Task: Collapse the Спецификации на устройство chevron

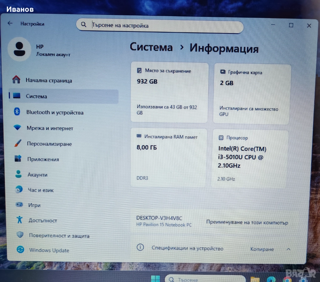Action: click(288, 249)
